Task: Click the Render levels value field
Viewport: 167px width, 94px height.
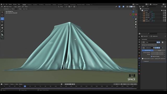Action: [x=157, y=54]
